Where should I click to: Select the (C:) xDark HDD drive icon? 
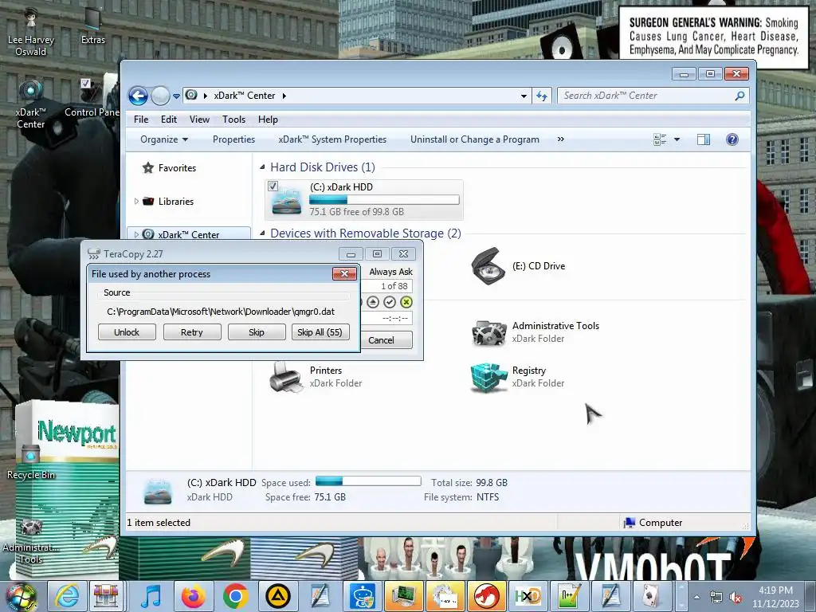point(287,202)
